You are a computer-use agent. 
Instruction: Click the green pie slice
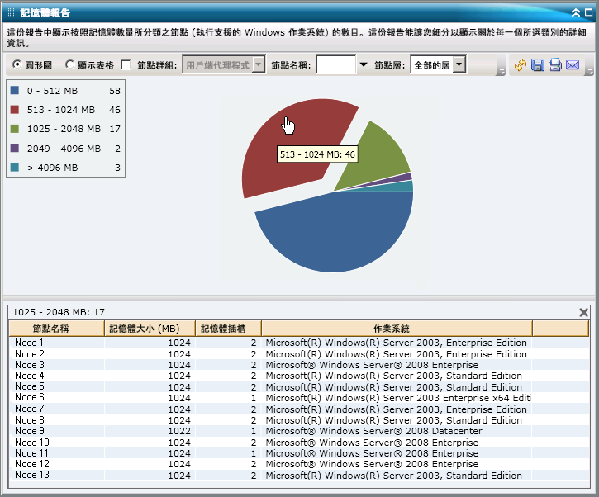[x=376, y=157]
